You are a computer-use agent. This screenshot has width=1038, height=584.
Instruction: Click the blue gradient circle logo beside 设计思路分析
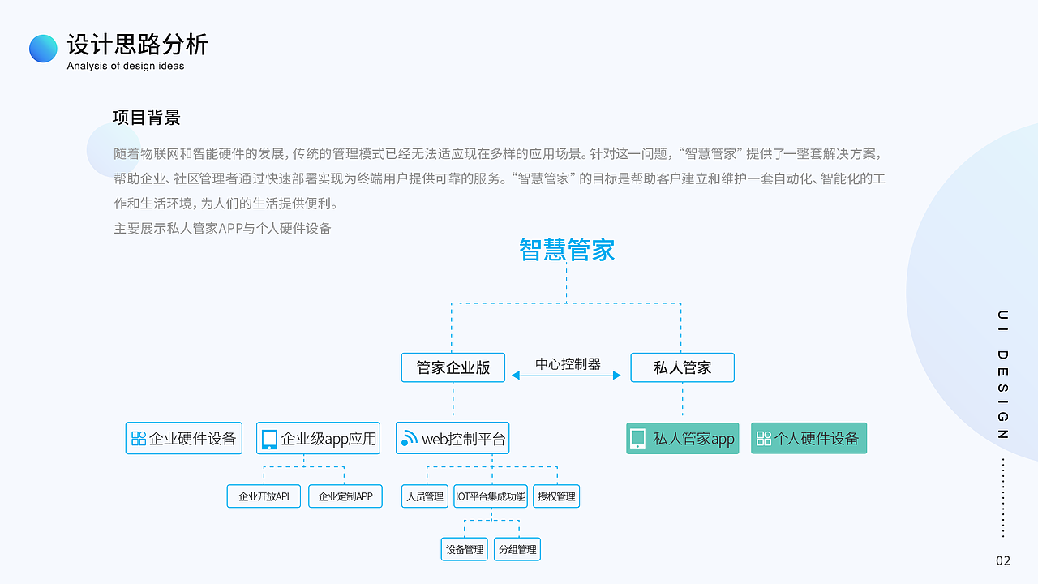pos(43,49)
